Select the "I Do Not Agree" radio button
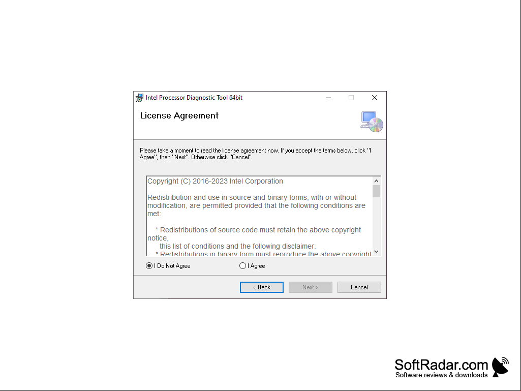Image resolution: width=521 pixels, height=391 pixels. click(149, 266)
